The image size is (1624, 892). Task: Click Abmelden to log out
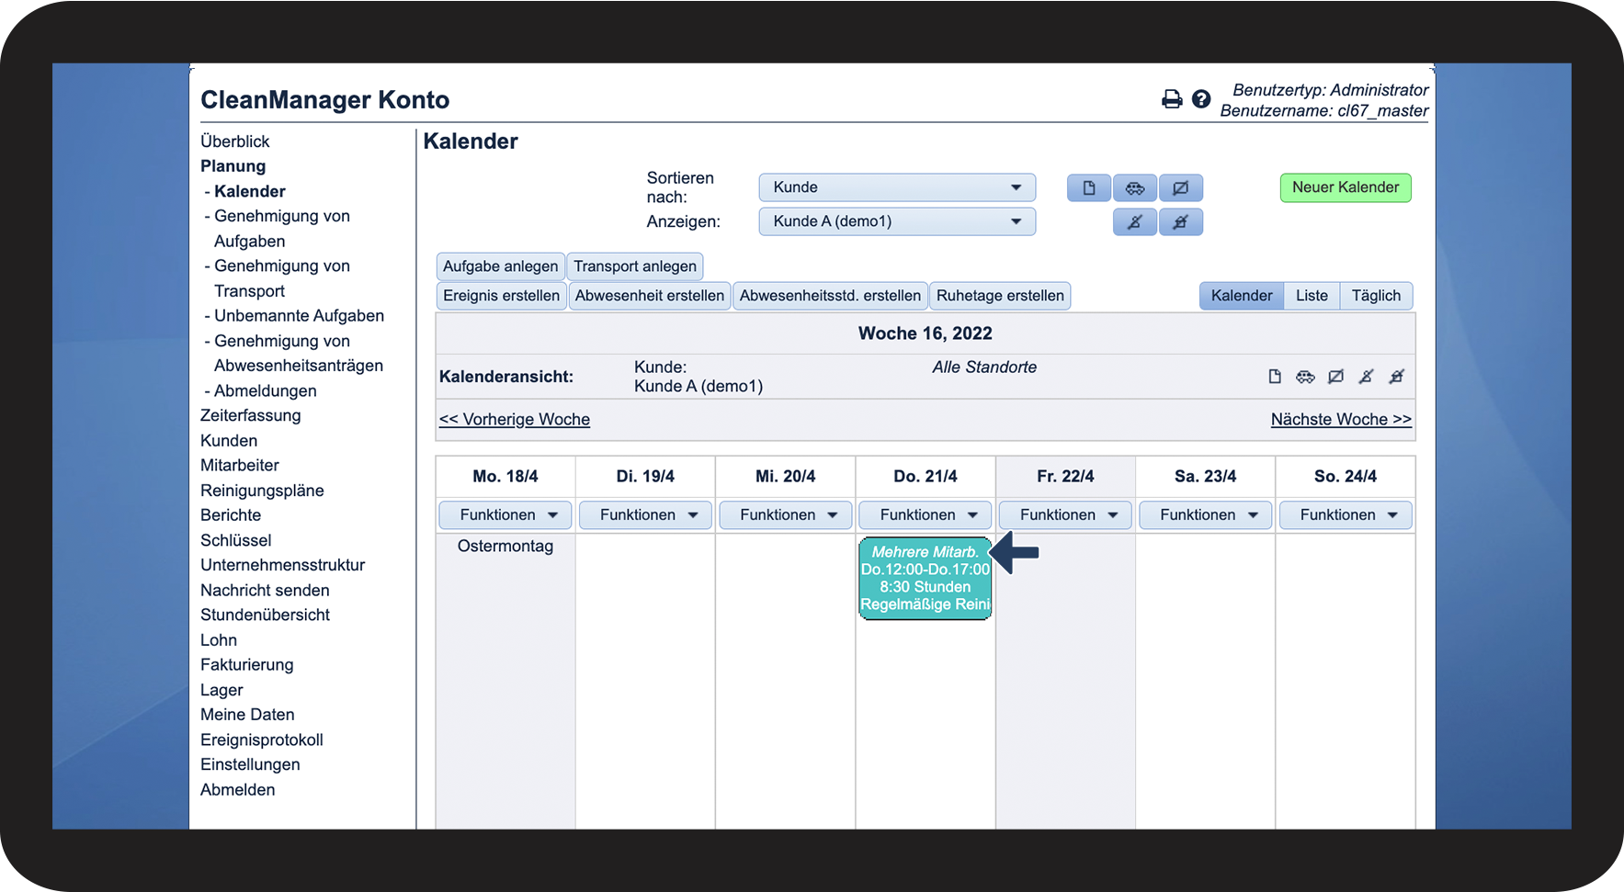pyautogui.click(x=238, y=790)
